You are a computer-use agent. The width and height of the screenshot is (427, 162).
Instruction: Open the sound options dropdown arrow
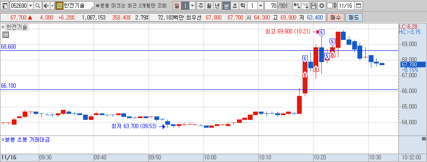click(x=52, y=6)
